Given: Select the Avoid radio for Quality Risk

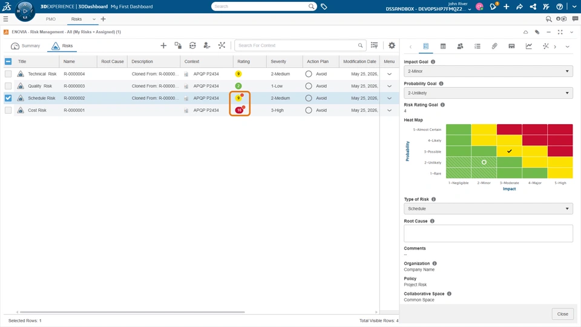Looking at the screenshot, I should pyautogui.click(x=308, y=86).
